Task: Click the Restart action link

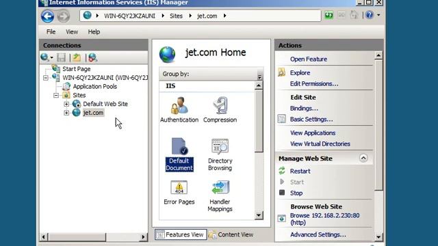Action: 300,172
